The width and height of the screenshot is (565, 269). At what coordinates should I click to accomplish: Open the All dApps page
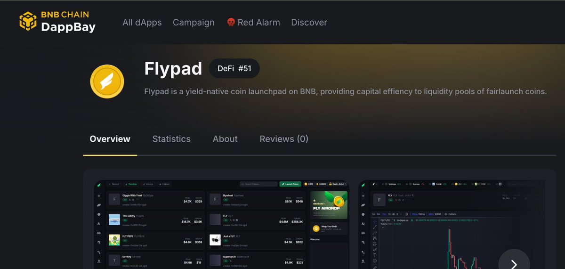[x=142, y=23]
